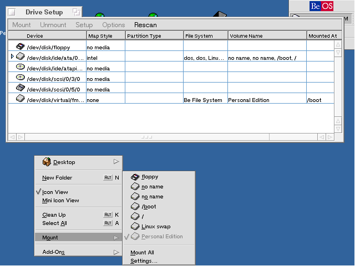
Task: Open the Rescan menu
Action: pyautogui.click(x=145, y=25)
